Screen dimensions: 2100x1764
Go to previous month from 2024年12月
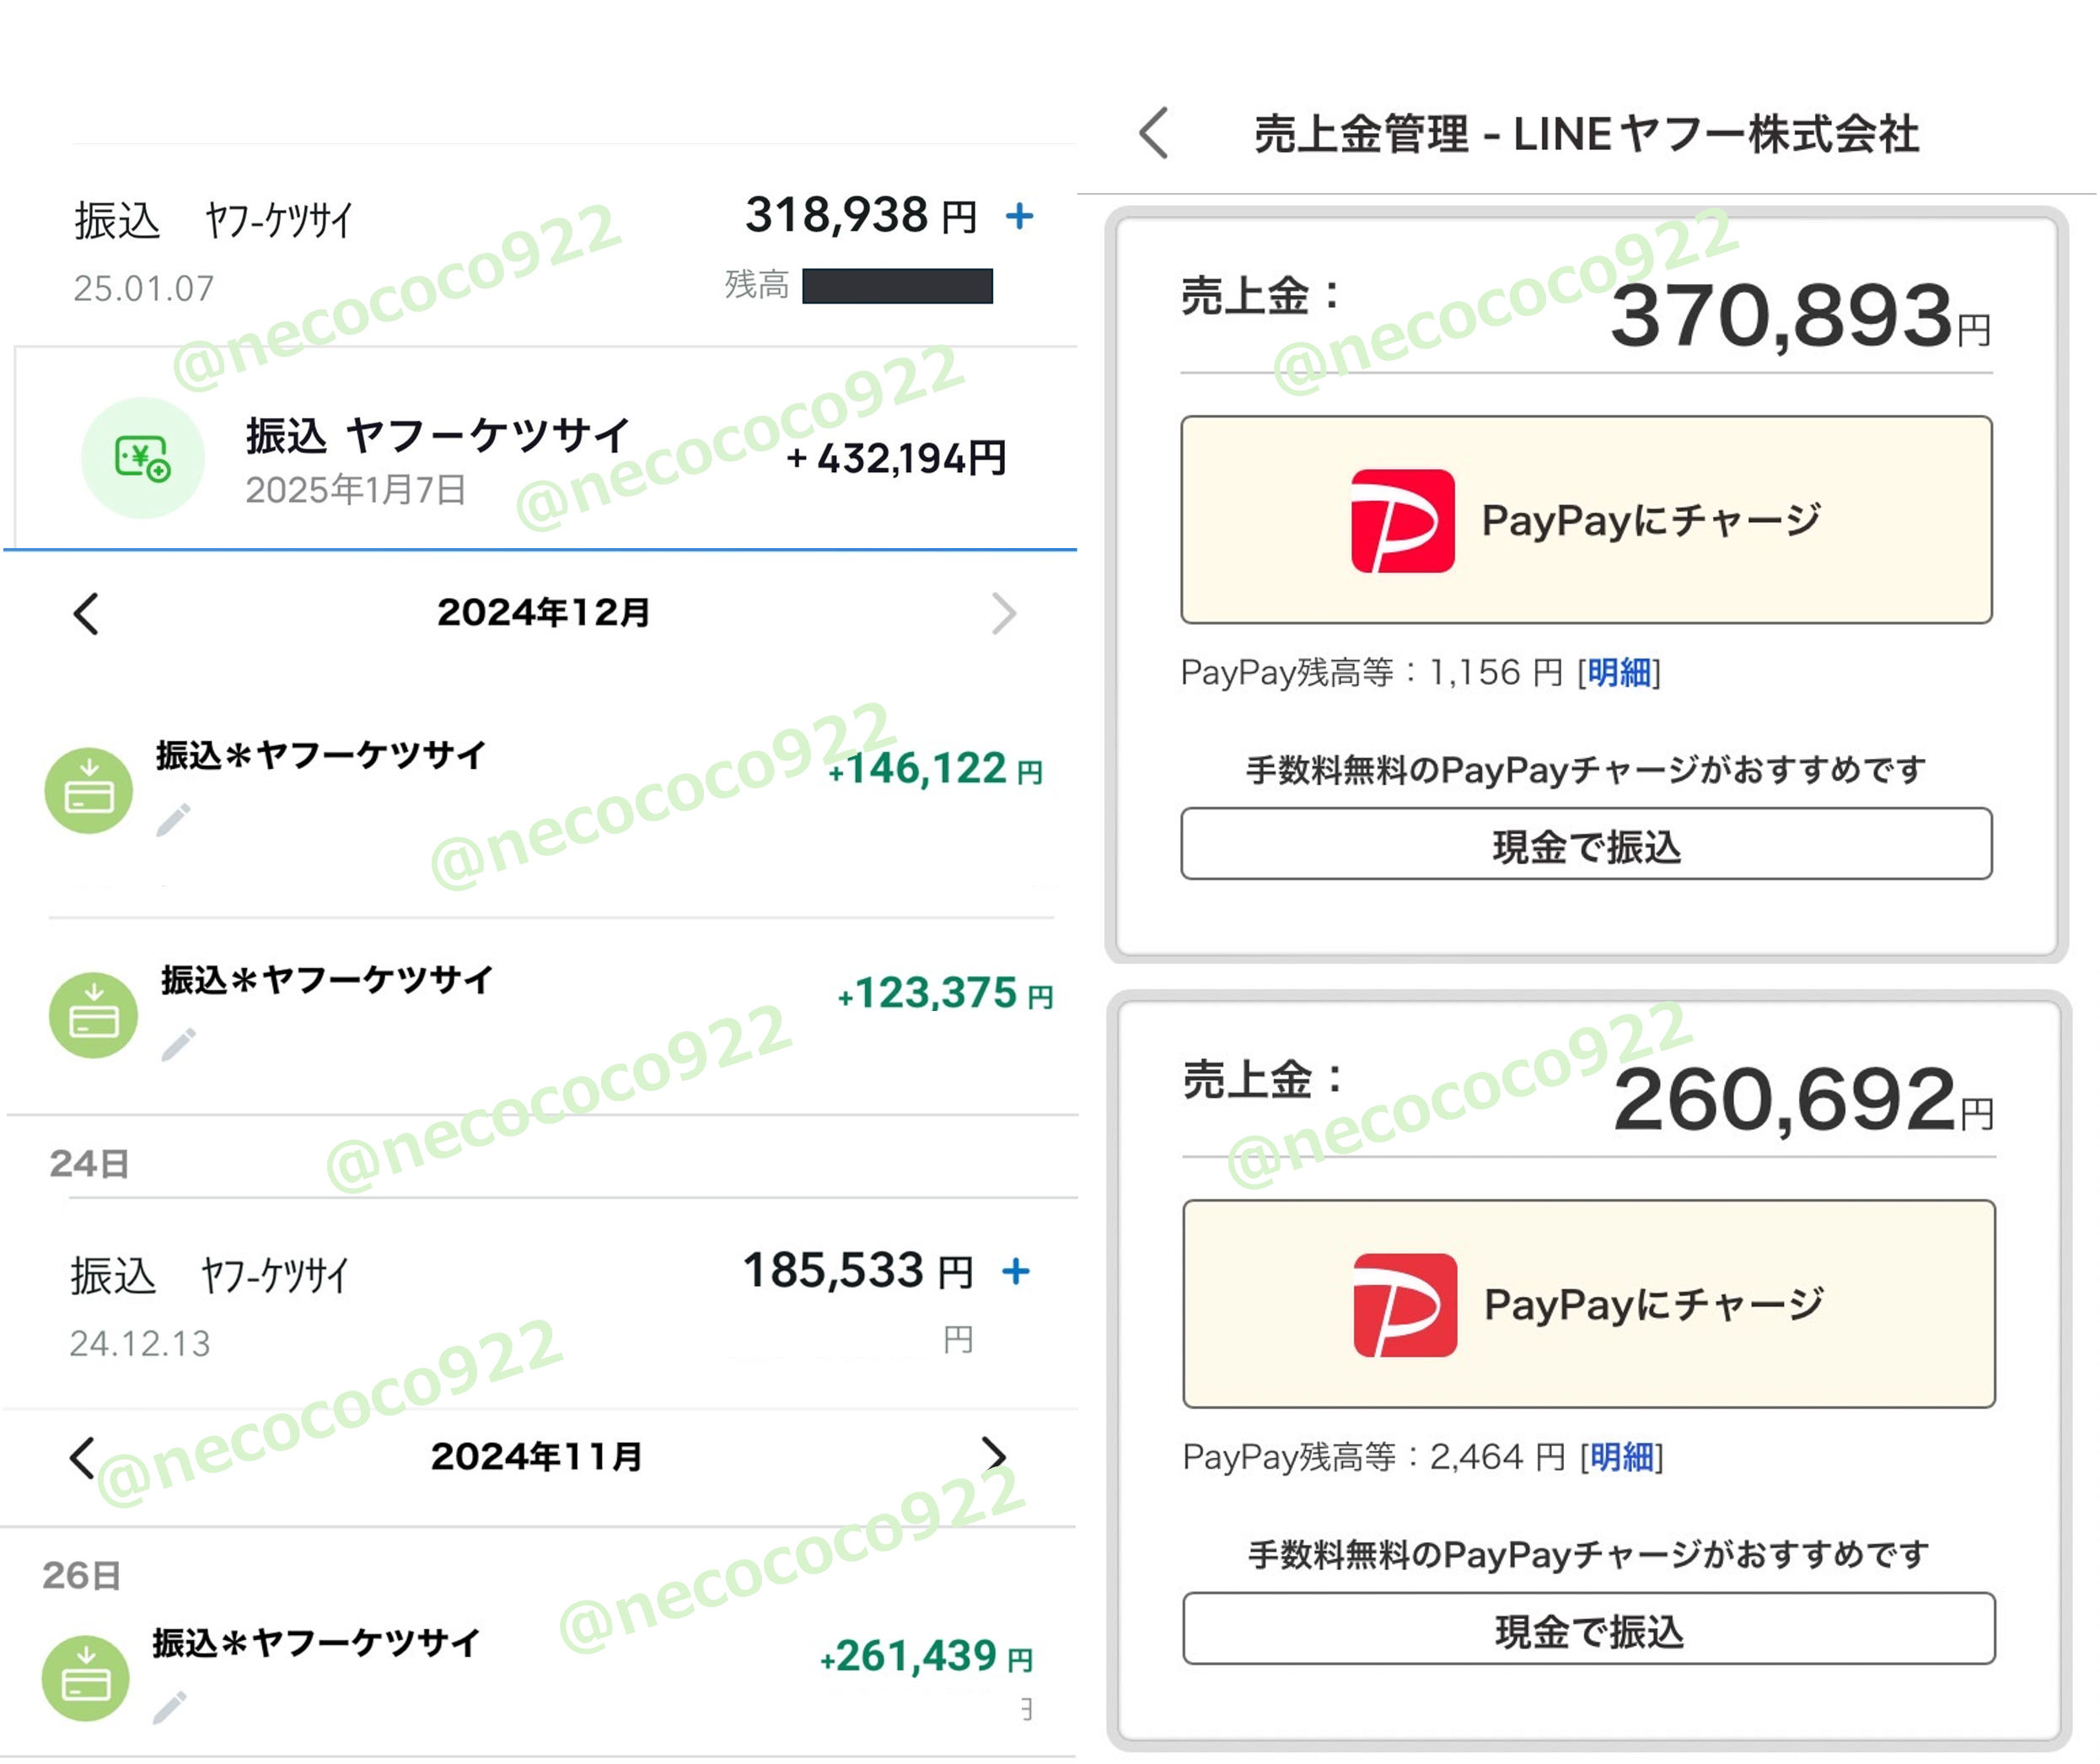click(86, 614)
